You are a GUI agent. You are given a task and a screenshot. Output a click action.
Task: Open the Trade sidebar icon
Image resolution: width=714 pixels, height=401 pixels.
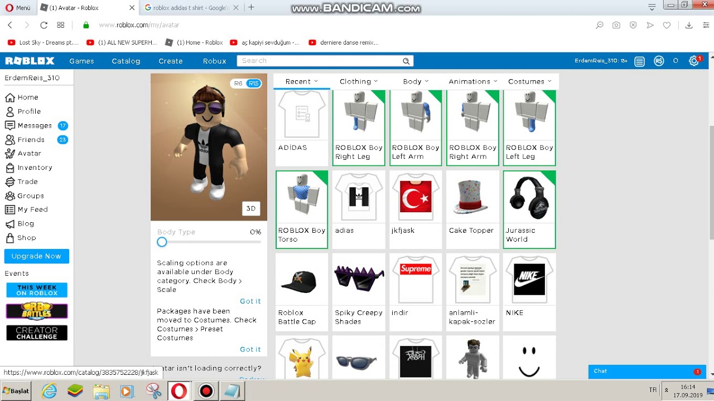(9, 182)
